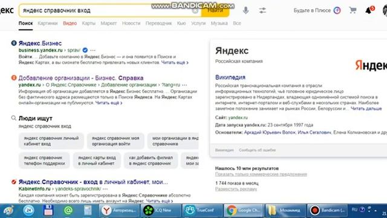Click Сообщить об ошибке in the info card
This screenshot has width=387, height=218.
coord(257,150)
